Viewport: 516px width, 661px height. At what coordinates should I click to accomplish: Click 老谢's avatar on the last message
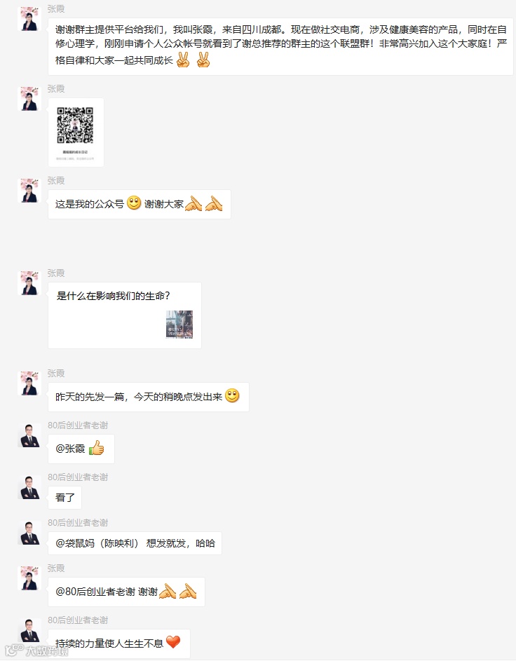tap(29, 631)
